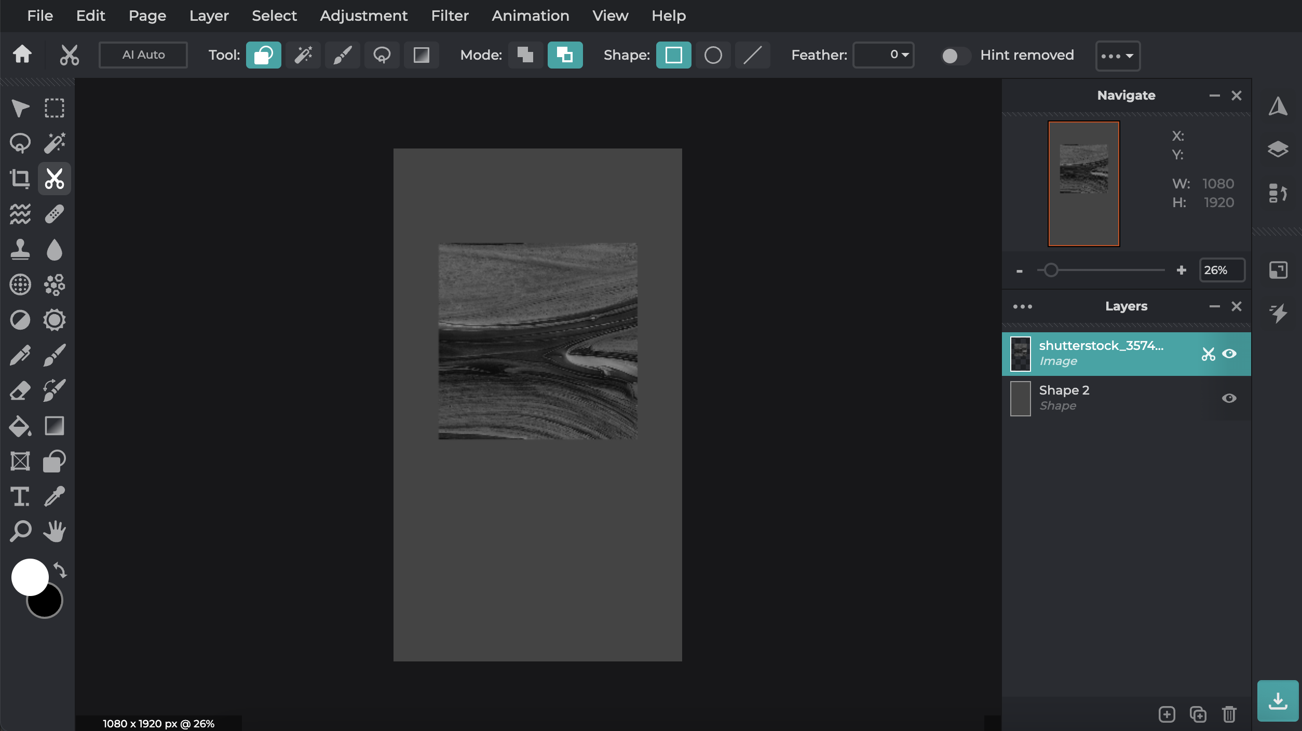Select the Magic Wand tool in left toolbox
The width and height of the screenshot is (1302, 731).
pyautogui.click(x=55, y=143)
